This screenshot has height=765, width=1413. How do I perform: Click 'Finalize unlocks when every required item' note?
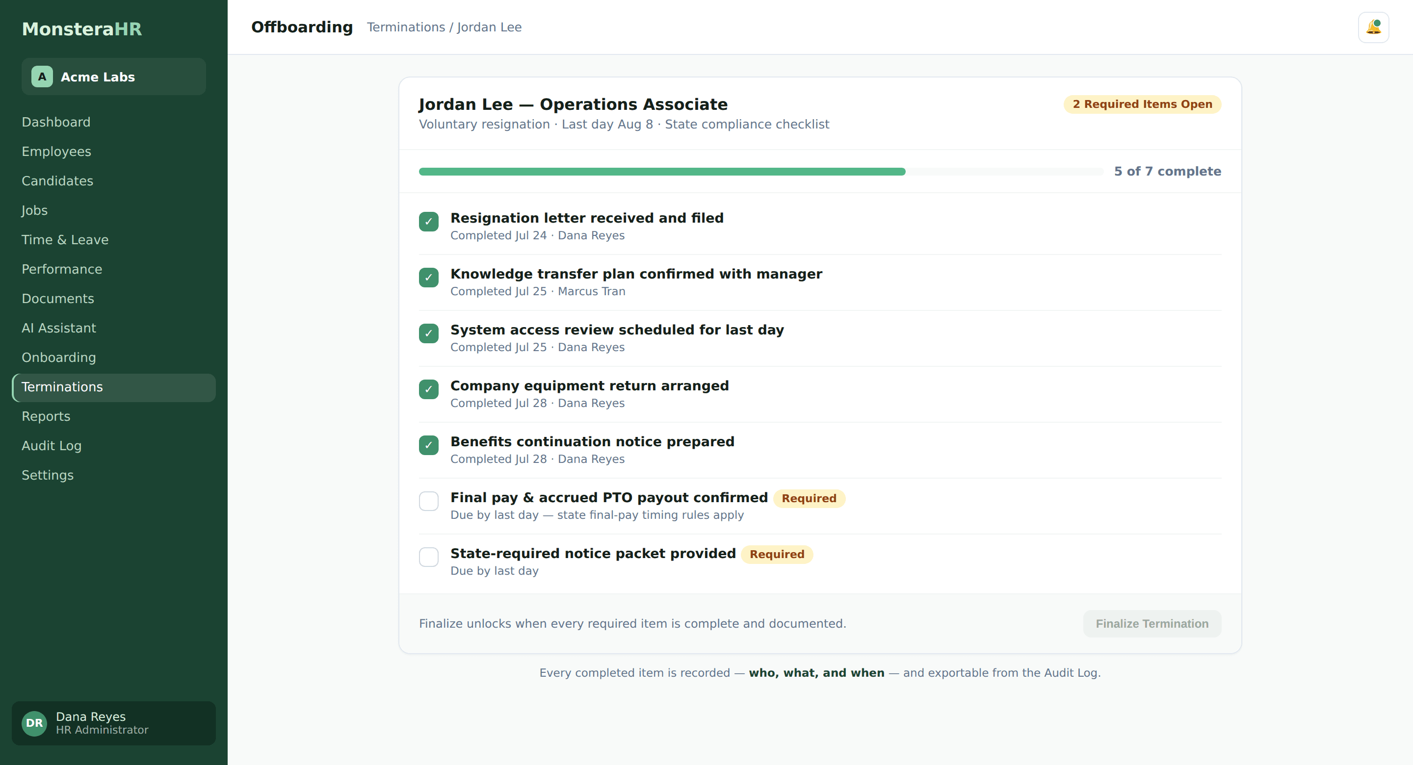pos(632,623)
